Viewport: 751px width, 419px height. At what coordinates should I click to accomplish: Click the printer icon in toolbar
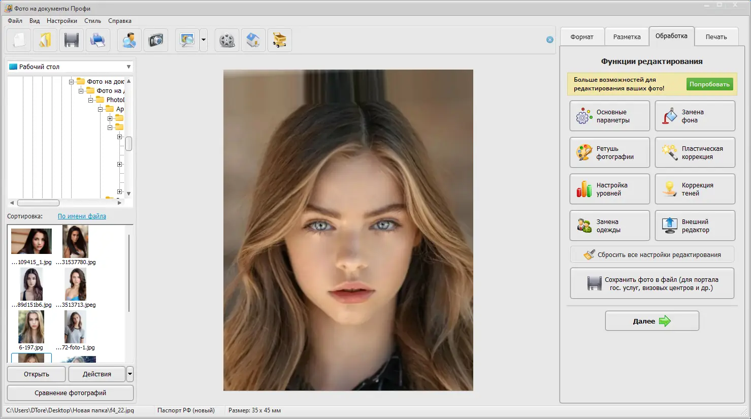97,40
